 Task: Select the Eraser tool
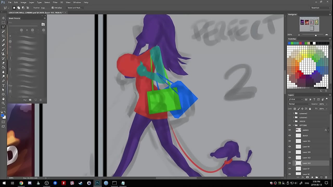3,63
